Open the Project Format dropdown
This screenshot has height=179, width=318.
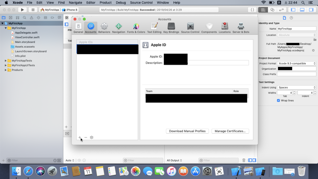tap(297, 63)
